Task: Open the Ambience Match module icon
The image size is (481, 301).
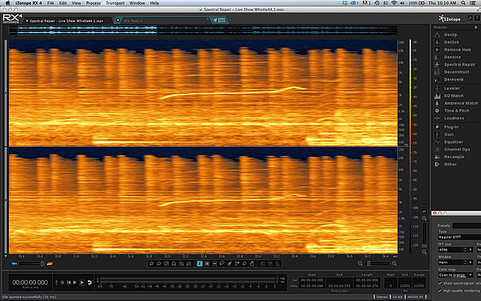Action: pyautogui.click(x=437, y=103)
